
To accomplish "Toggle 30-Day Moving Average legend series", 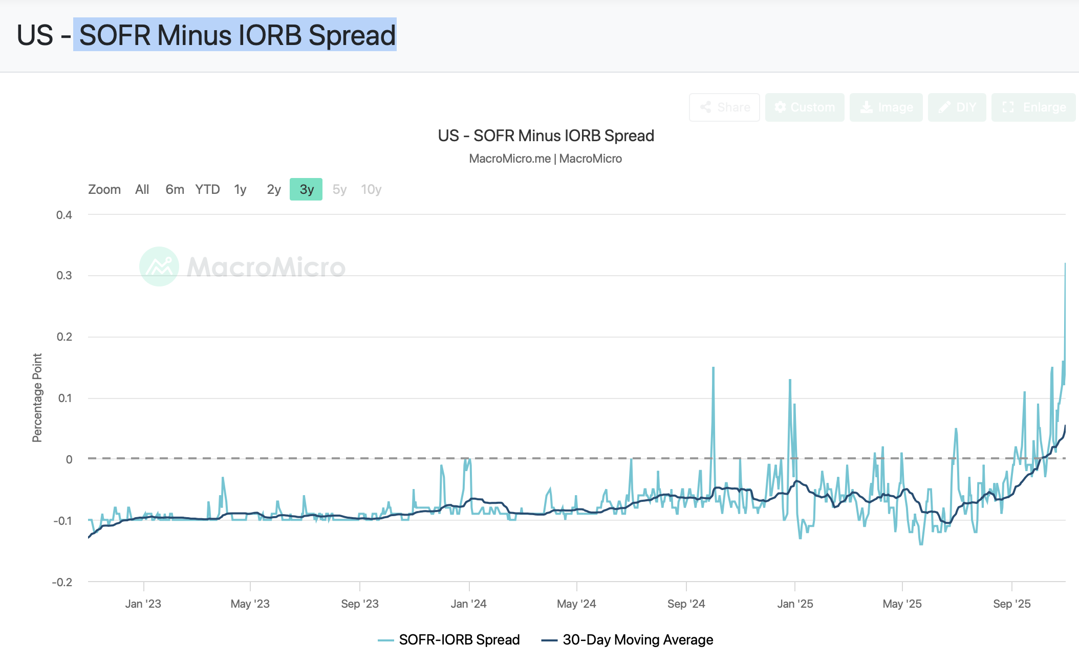I will coord(638,639).
